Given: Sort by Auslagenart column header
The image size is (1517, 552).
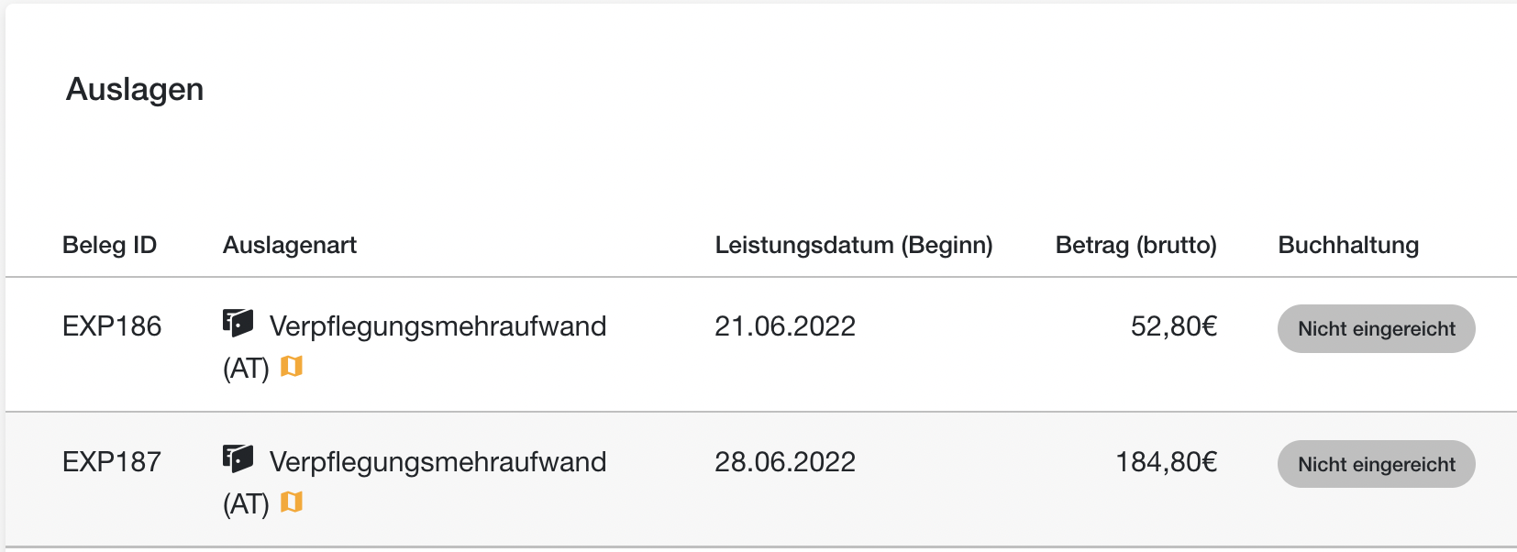Looking at the screenshot, I should coord(290,245).
